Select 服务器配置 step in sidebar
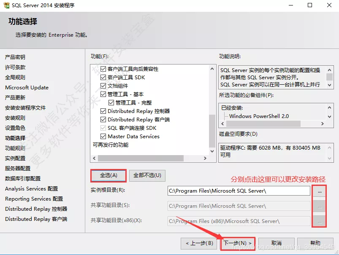Screen dimensions: 339x255 pos(18,169)
